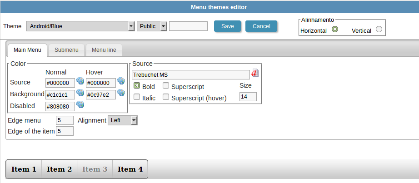Focus the Source normal color field #000000
Screen dimensions: 419x183
click(x=60, y=83)
